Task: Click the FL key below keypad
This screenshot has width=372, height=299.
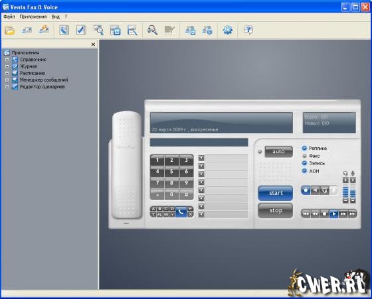Action: [x=159, y=215]
